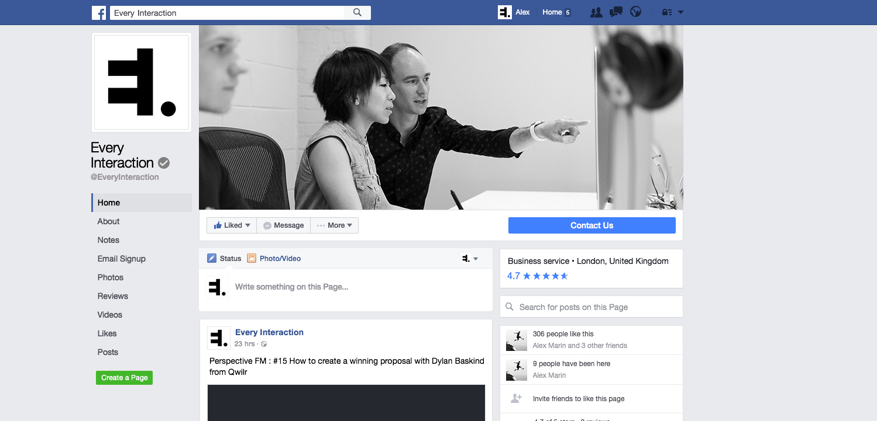Click the Invite friends add-person icon
877x421 pixels.
(x=516, y=398)
